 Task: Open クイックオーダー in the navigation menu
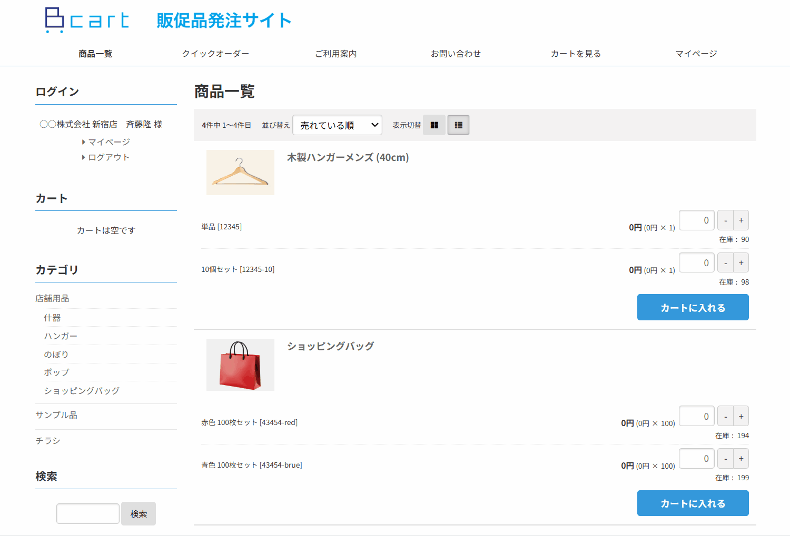[x=215, y=54]
